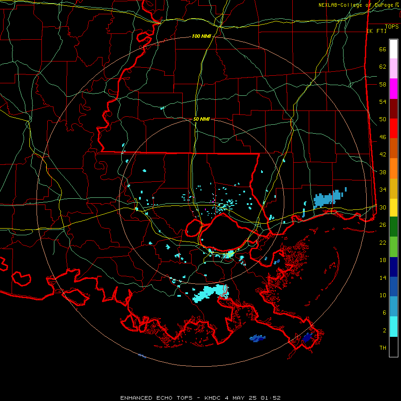Select the dark red legend swatch
Screen dimensions: 401x401
(x=393, y=109)
